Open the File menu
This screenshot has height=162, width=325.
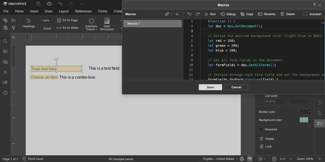pyautogui.click(x=6, y=11)
